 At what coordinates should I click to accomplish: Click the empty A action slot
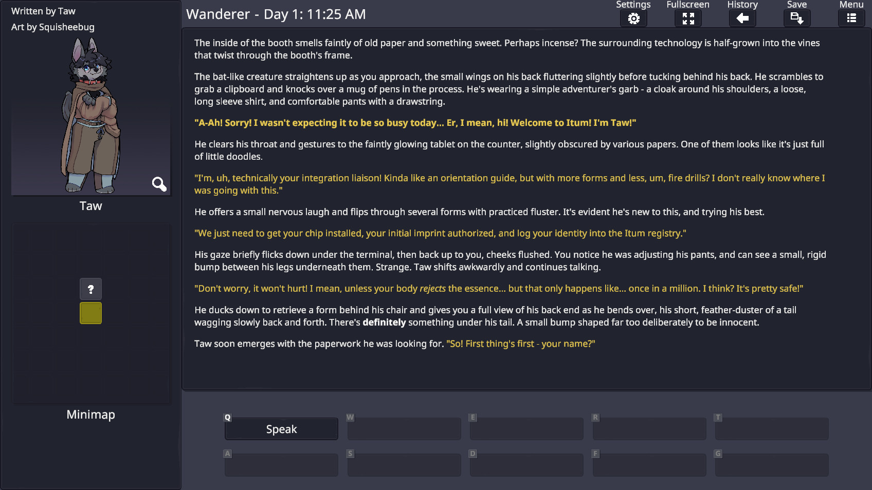click(x=281, y=465)
